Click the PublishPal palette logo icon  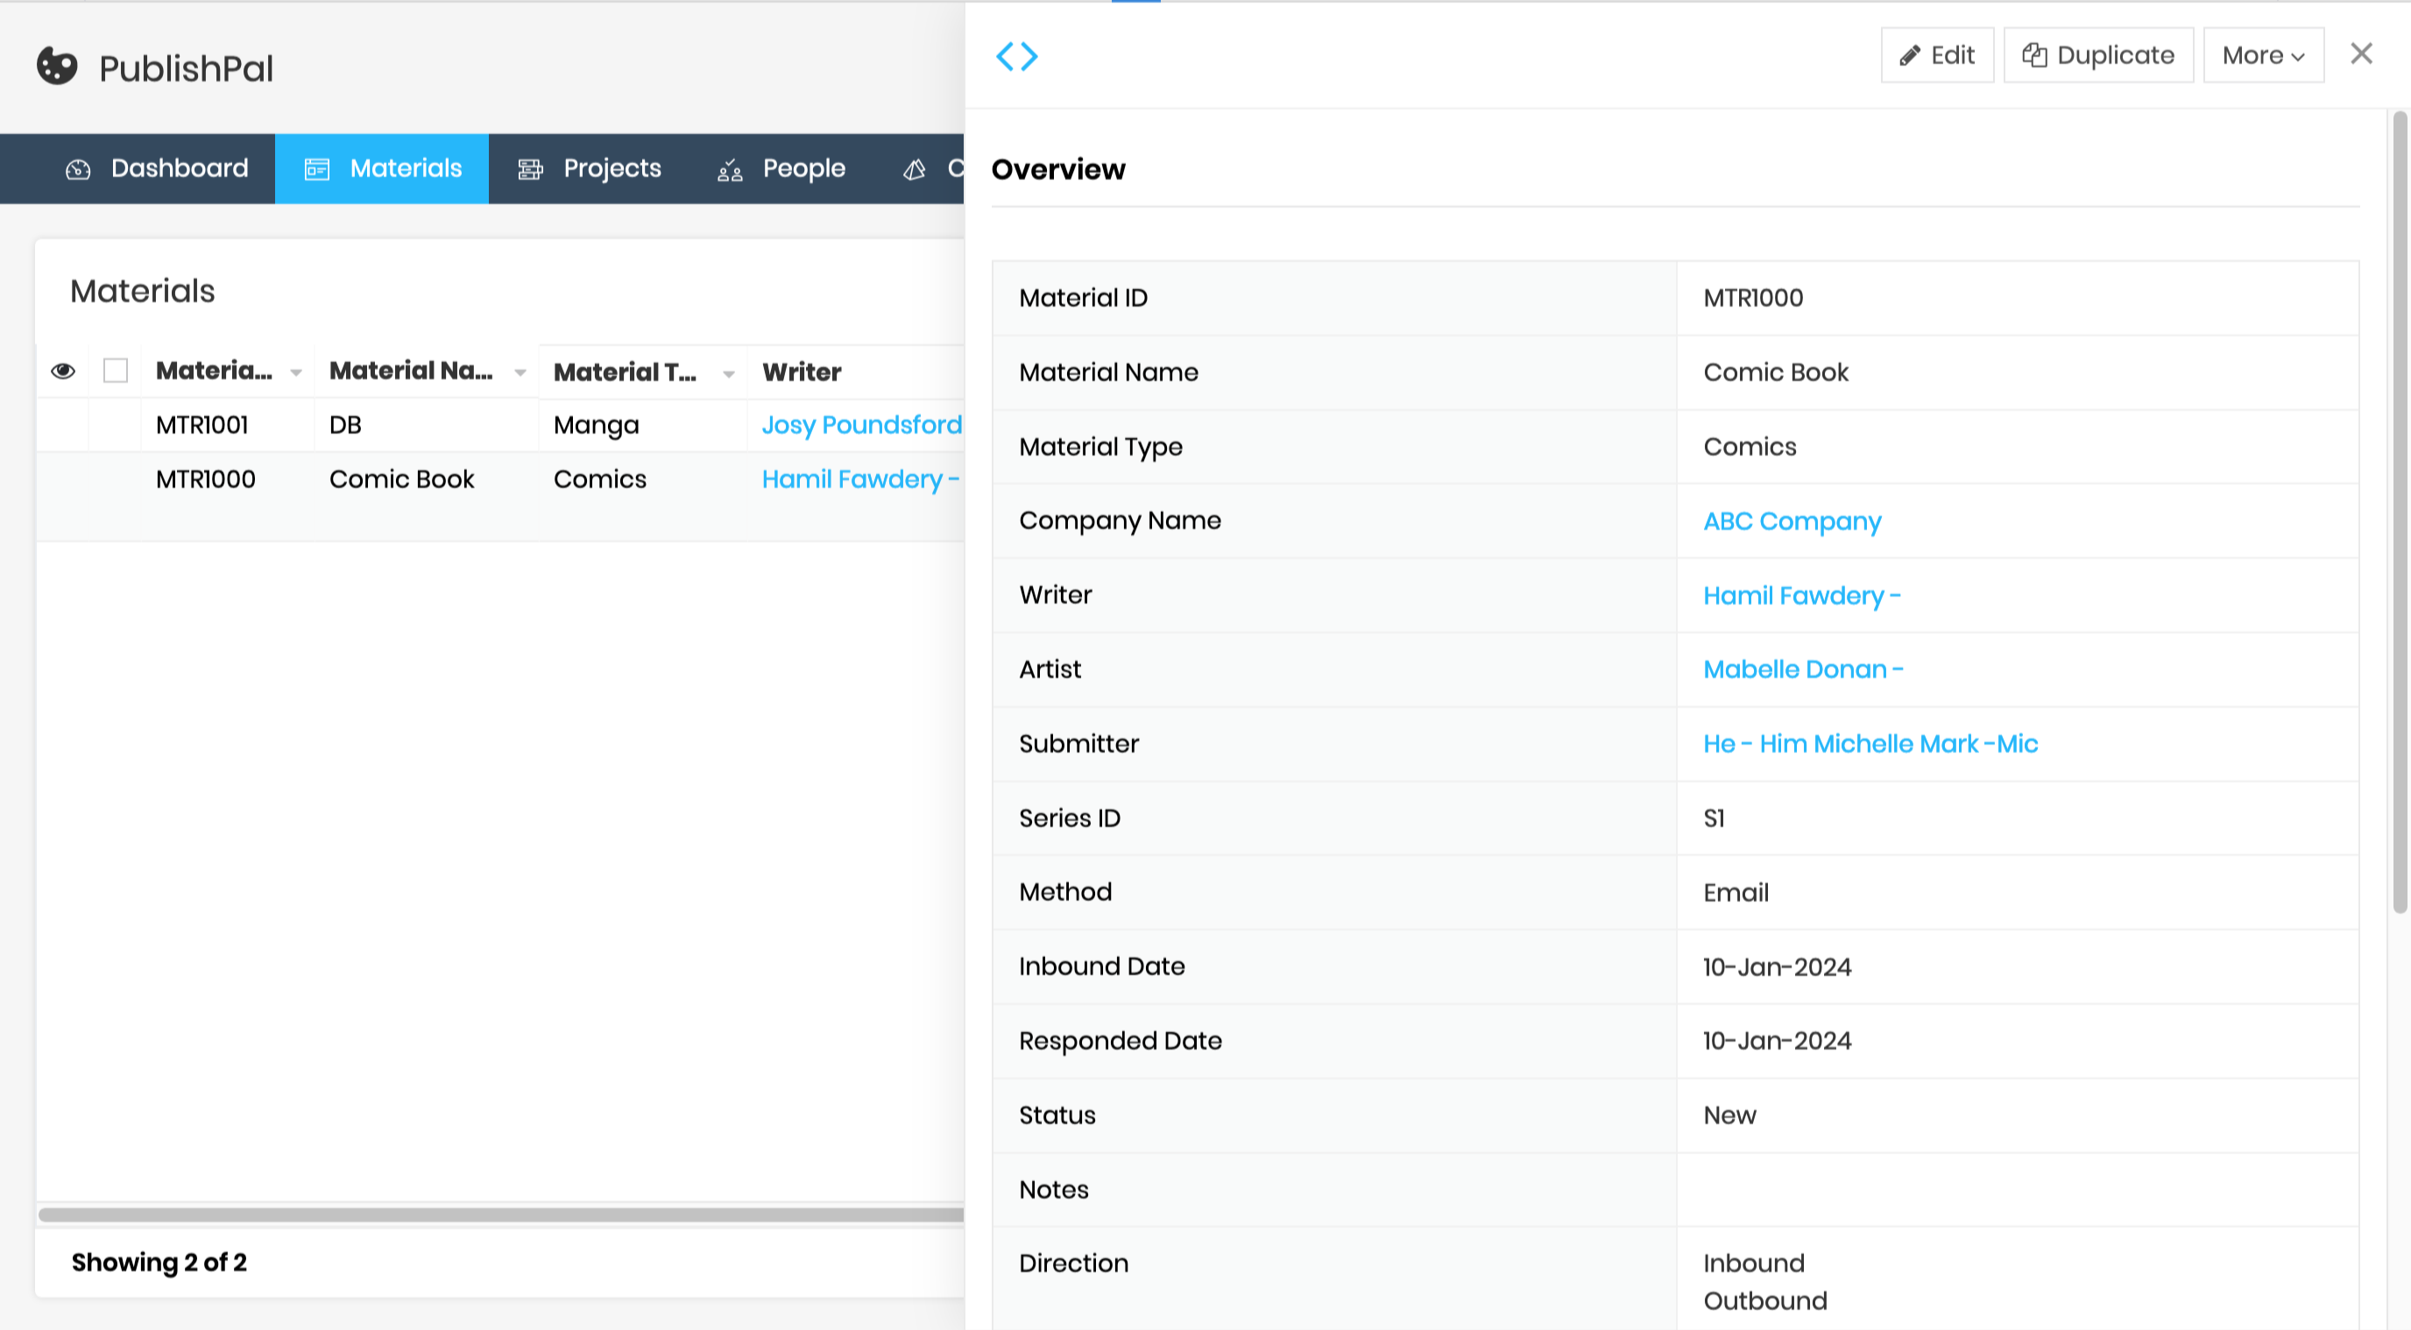click(57, 67)
